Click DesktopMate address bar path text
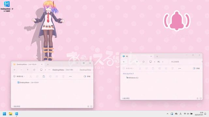Screen dimensions: 209x117 click(63, 70)
